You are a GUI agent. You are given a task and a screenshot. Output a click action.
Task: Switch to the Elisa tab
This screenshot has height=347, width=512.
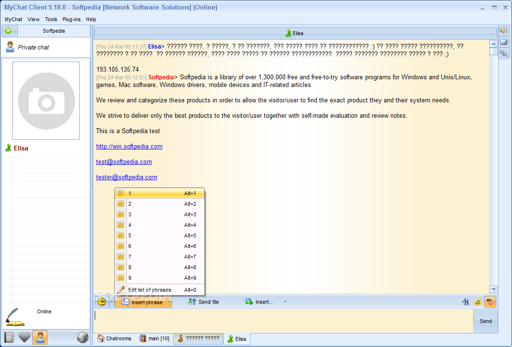coord(237,338)
